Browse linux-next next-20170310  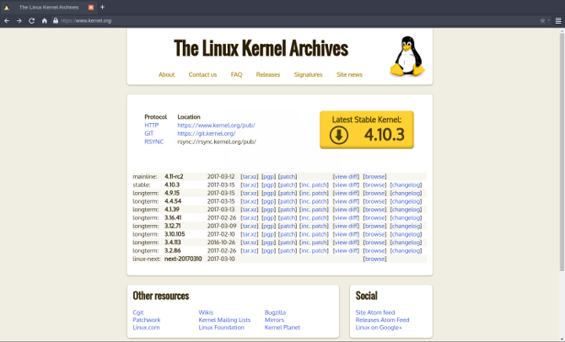pos(374,259)
